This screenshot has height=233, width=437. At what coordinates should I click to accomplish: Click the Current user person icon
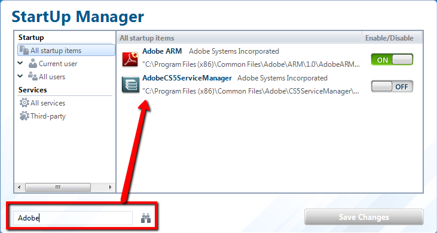[33, 63]
